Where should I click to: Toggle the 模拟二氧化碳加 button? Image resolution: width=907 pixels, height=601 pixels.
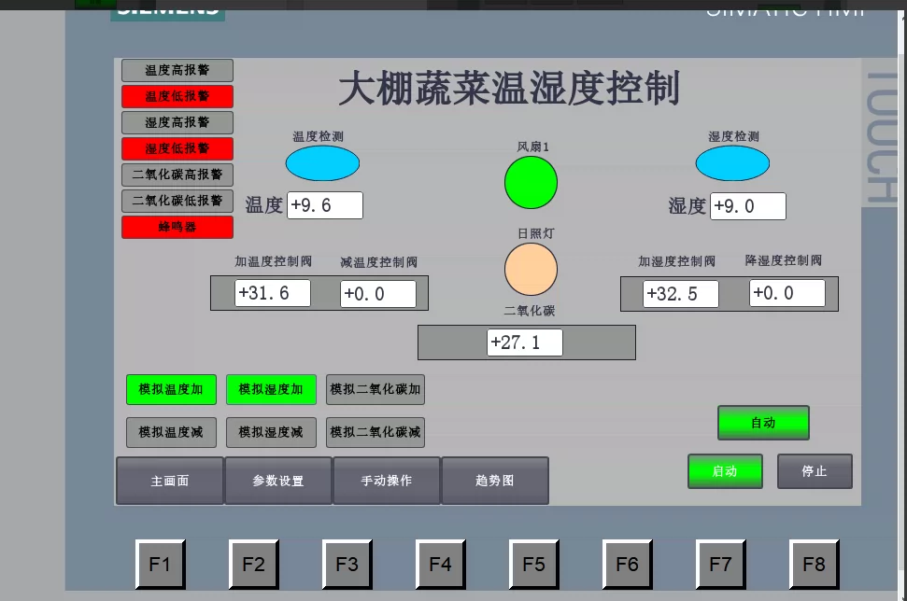376,389
